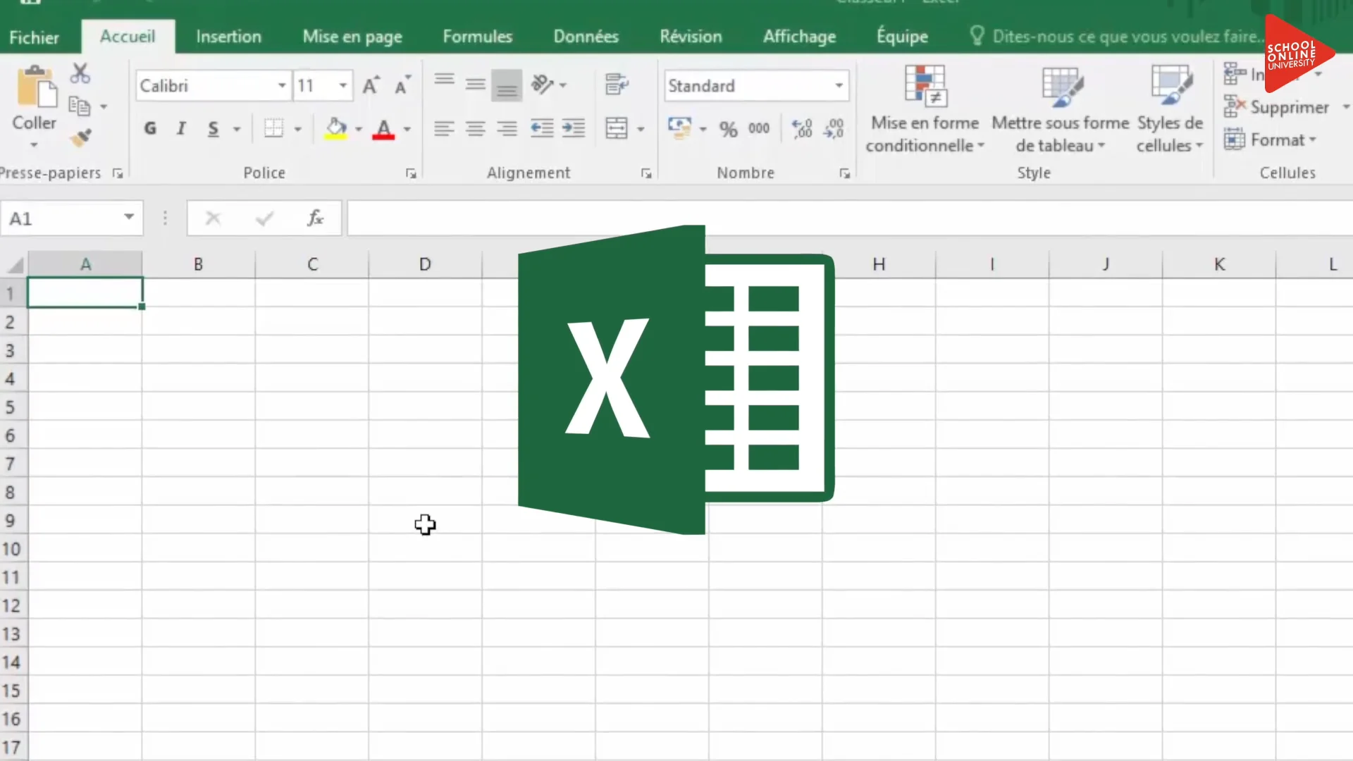Screen dimensions: 1353x761
Task: Switch to Mise en page tab
Action: pyautogui.click(x=352, y=37)
